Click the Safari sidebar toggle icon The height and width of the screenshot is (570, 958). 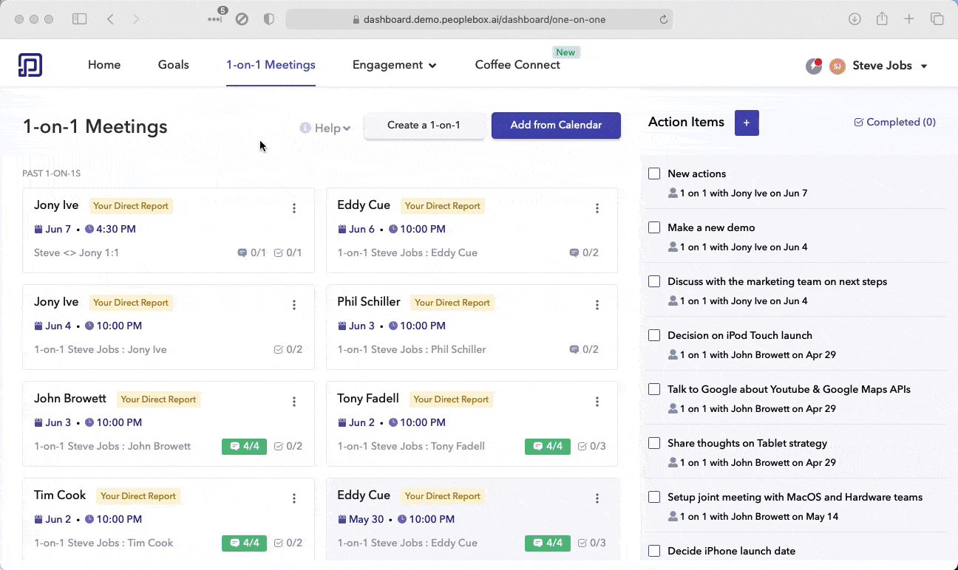coord(79,19)
